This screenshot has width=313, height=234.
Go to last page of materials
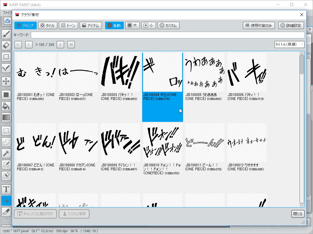click(x=71, y=44)
